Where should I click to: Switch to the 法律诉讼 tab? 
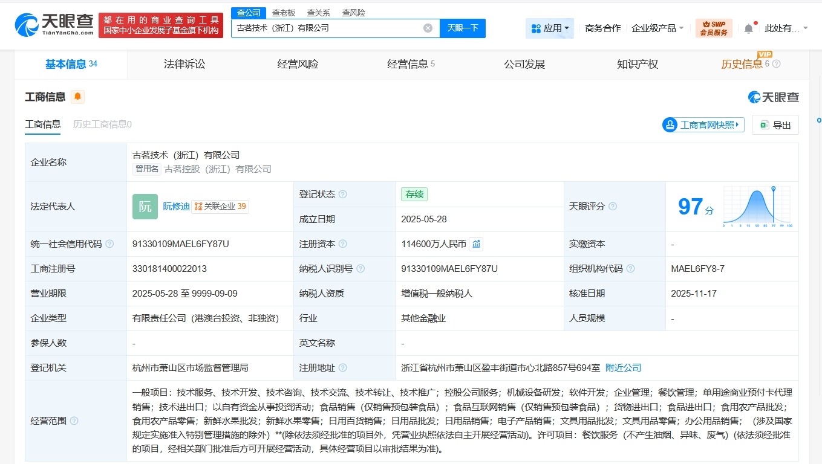coord(183,64)
